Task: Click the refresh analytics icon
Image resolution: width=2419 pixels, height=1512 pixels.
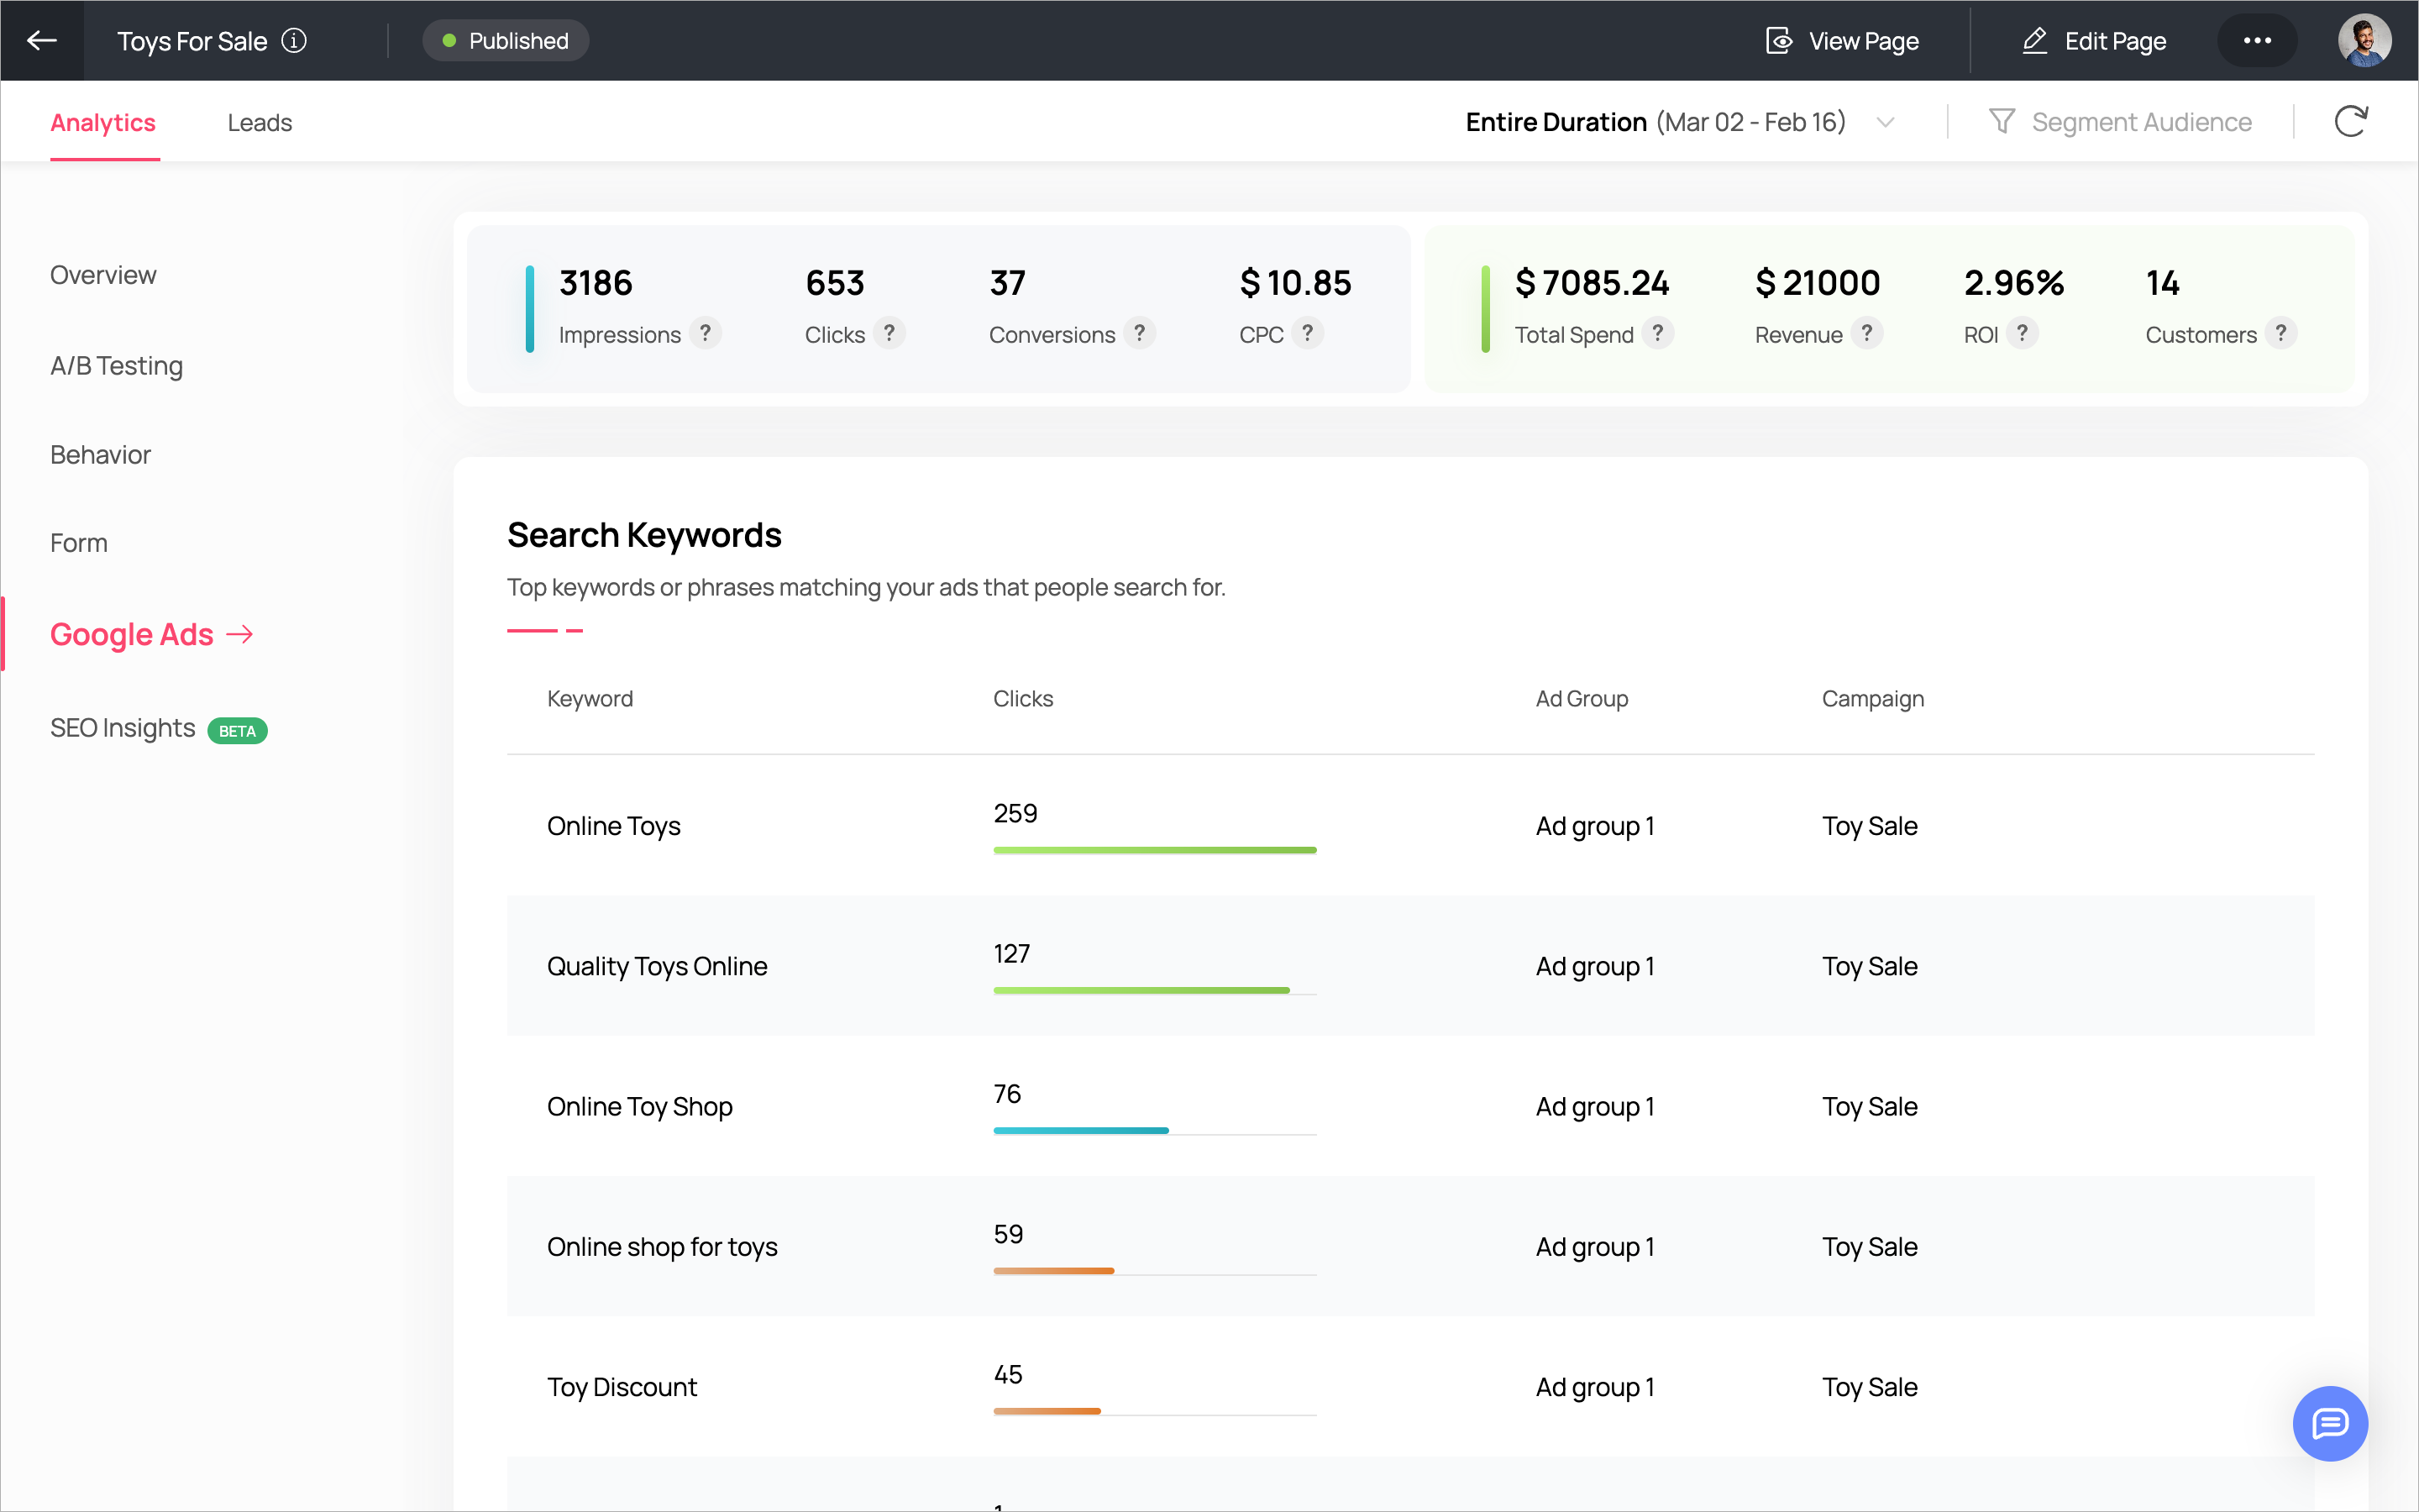Action: (x=2350, y=122)
